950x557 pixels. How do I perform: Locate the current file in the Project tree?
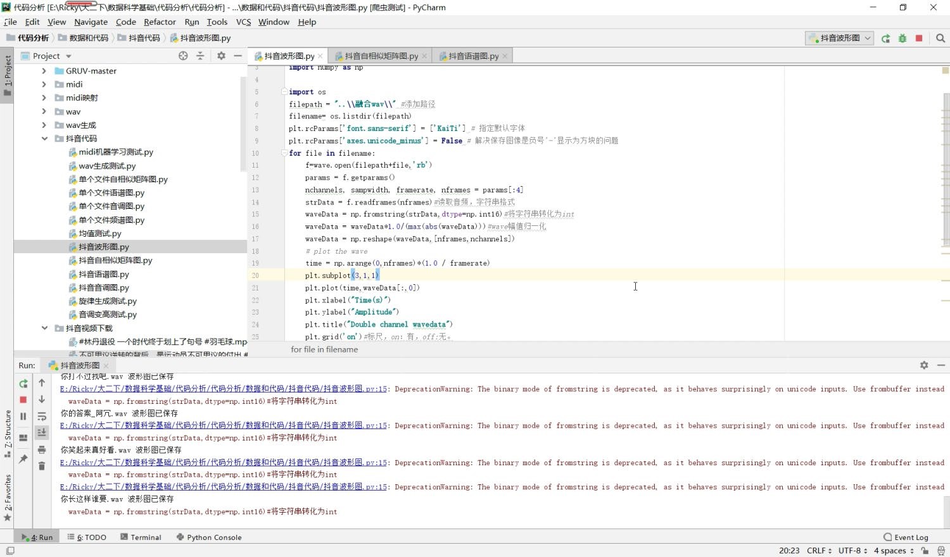[x=183, y=56]
